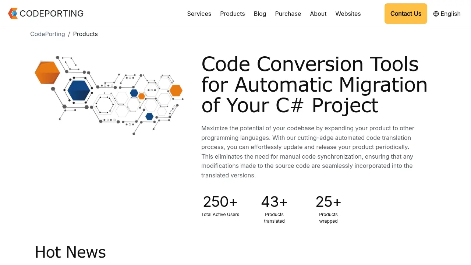Click the CodePorting hexagon logo icon
The height and width of the screenshot is (265, 471).
[x=13, y=14]
